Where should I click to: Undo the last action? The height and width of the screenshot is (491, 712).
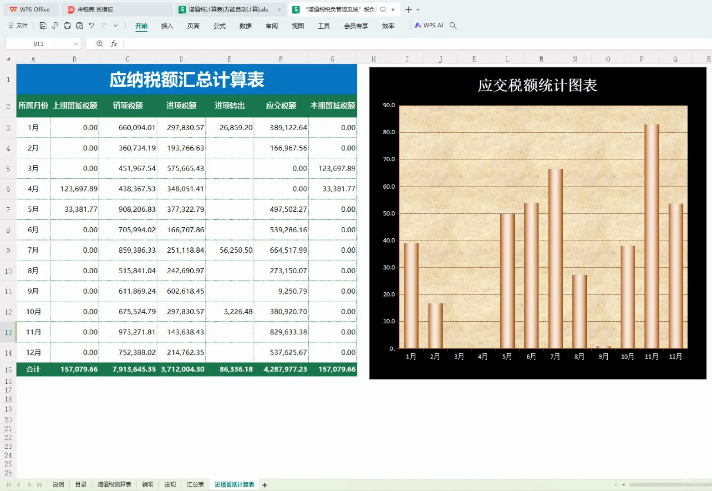tap(91, 25)
